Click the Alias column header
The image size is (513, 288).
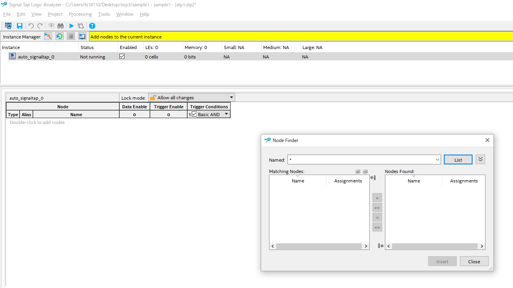[26, 115]
